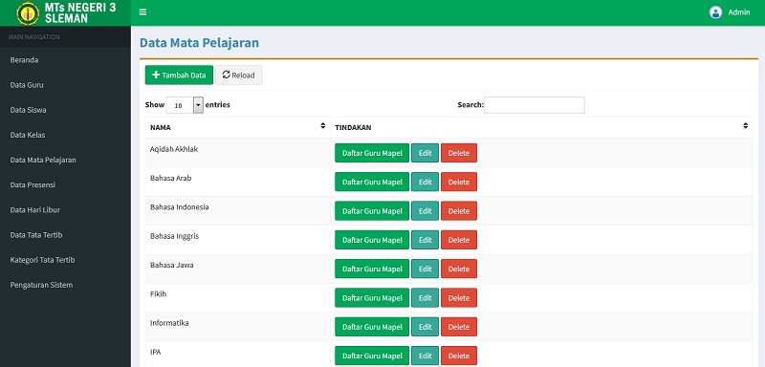Click the Admin user avatar icon
Viewport: 765px width, 367px height.
coord(715,12)
